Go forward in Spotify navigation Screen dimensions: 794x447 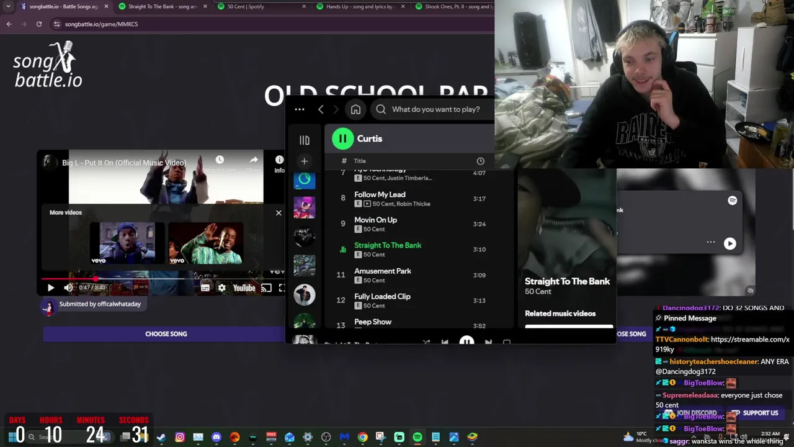point(336,109)
